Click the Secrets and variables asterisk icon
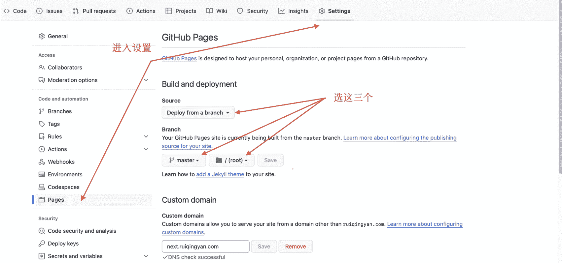Viewport: 562px width, 263px height. (42, 256)
